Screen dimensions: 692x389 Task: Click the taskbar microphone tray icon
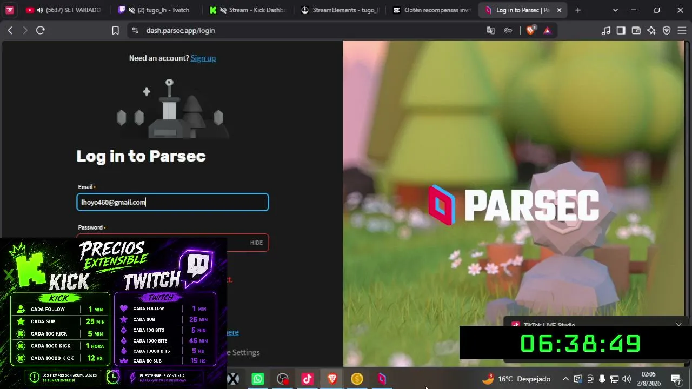(602, 379)
